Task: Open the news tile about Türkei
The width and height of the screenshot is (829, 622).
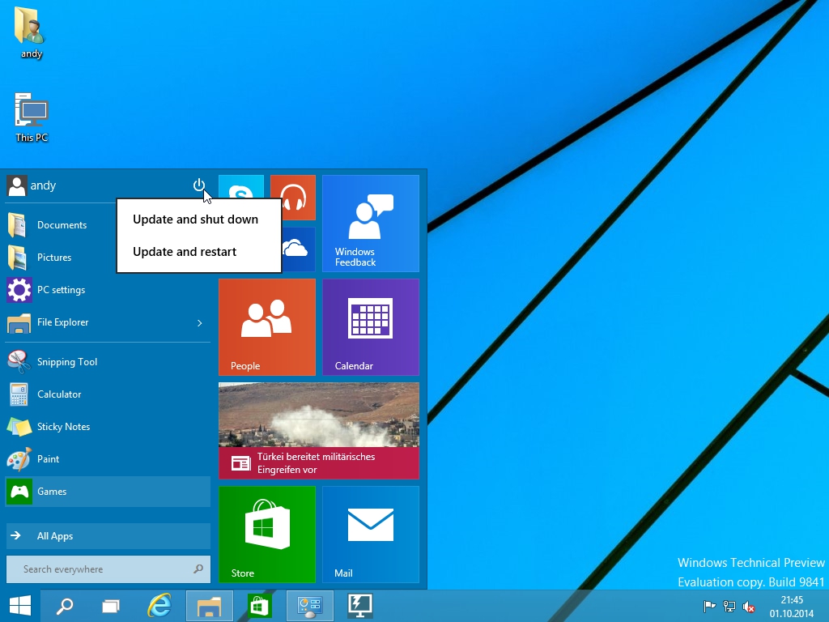Action: [319, 431]
